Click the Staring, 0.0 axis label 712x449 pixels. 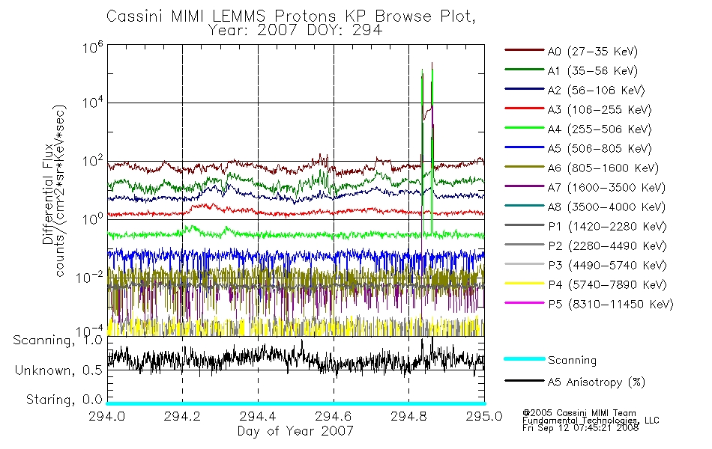tap(64, 400)
